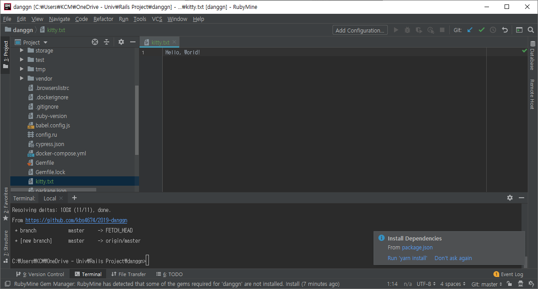Open Project panel settings gear
Screen dimensions: 538x289
coord(121,42)
